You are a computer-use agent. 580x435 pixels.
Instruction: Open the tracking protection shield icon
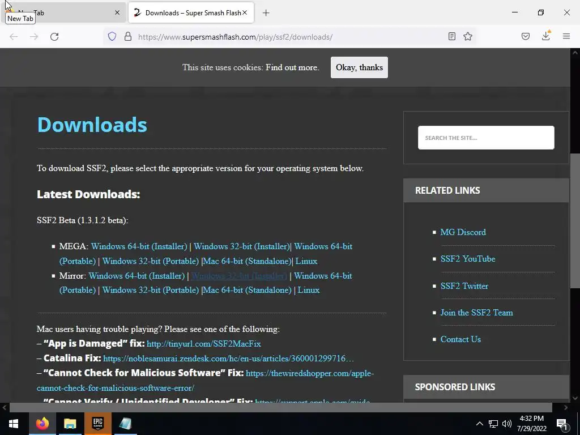(112, 36)
